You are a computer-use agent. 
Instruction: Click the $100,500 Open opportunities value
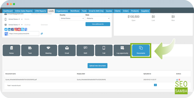pos(133,17)
